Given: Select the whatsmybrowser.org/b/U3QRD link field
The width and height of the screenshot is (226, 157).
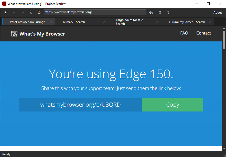Looking at the screenshot, I should point(80,105).
